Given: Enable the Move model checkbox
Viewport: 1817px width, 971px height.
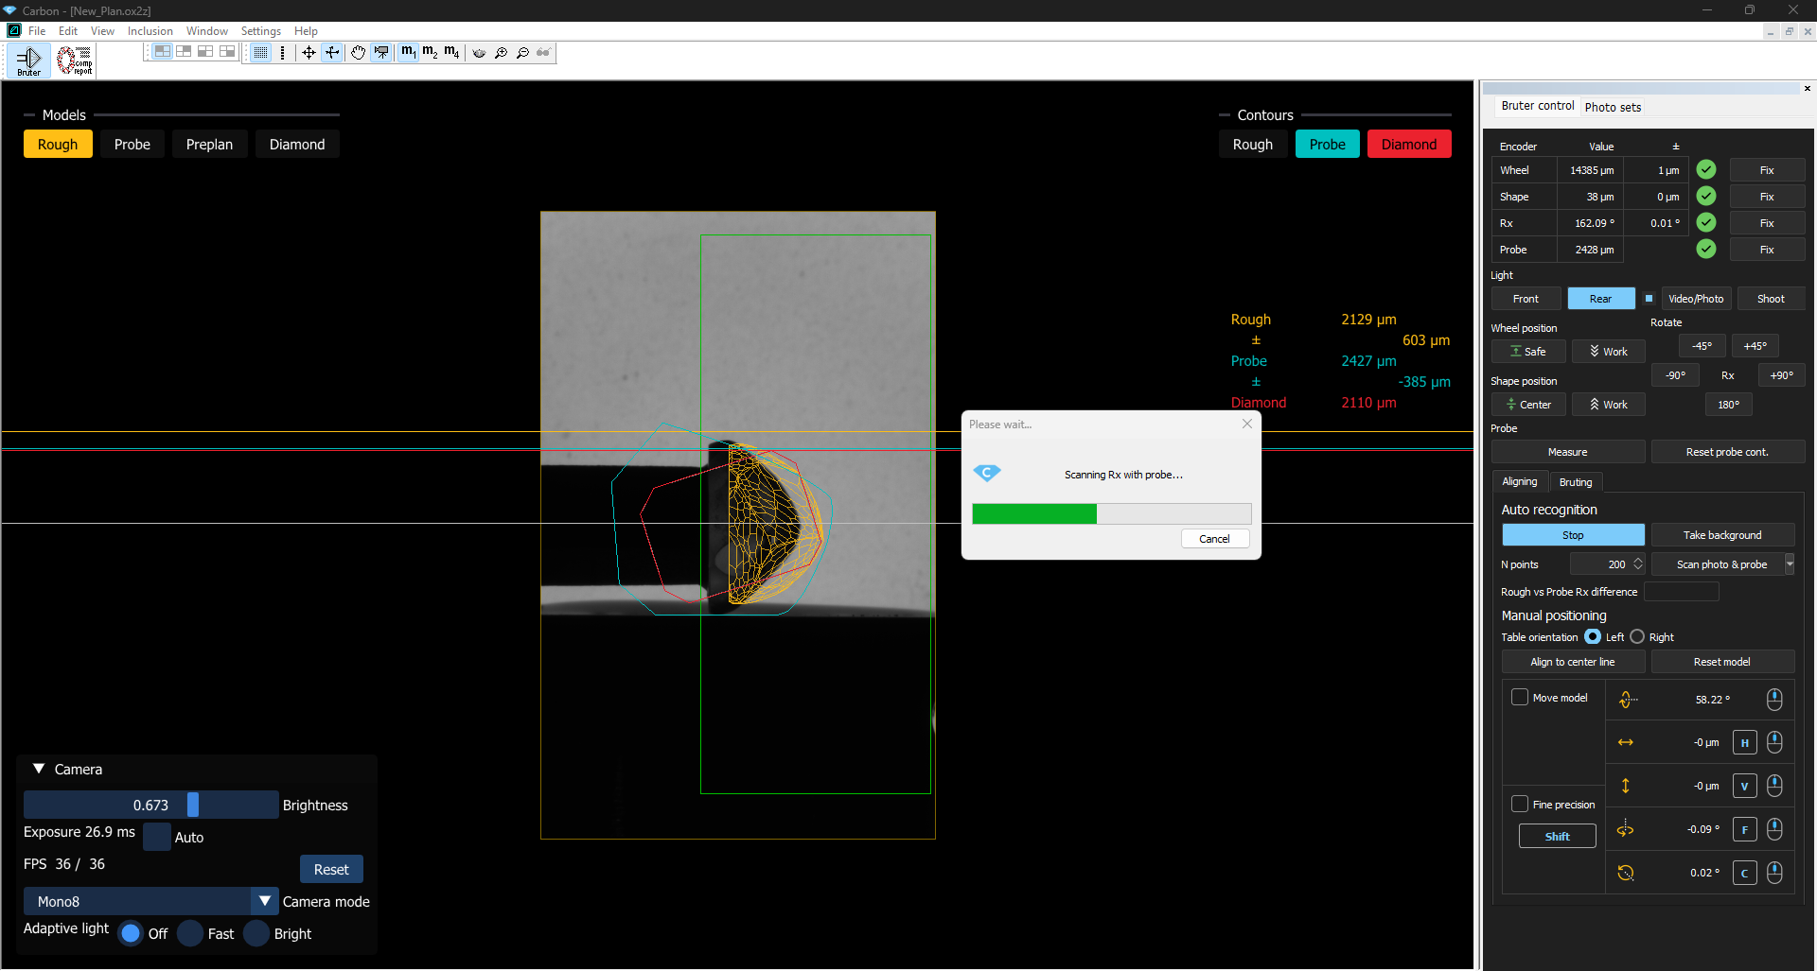Looking at the screenshot, I should pos(1520,698).
